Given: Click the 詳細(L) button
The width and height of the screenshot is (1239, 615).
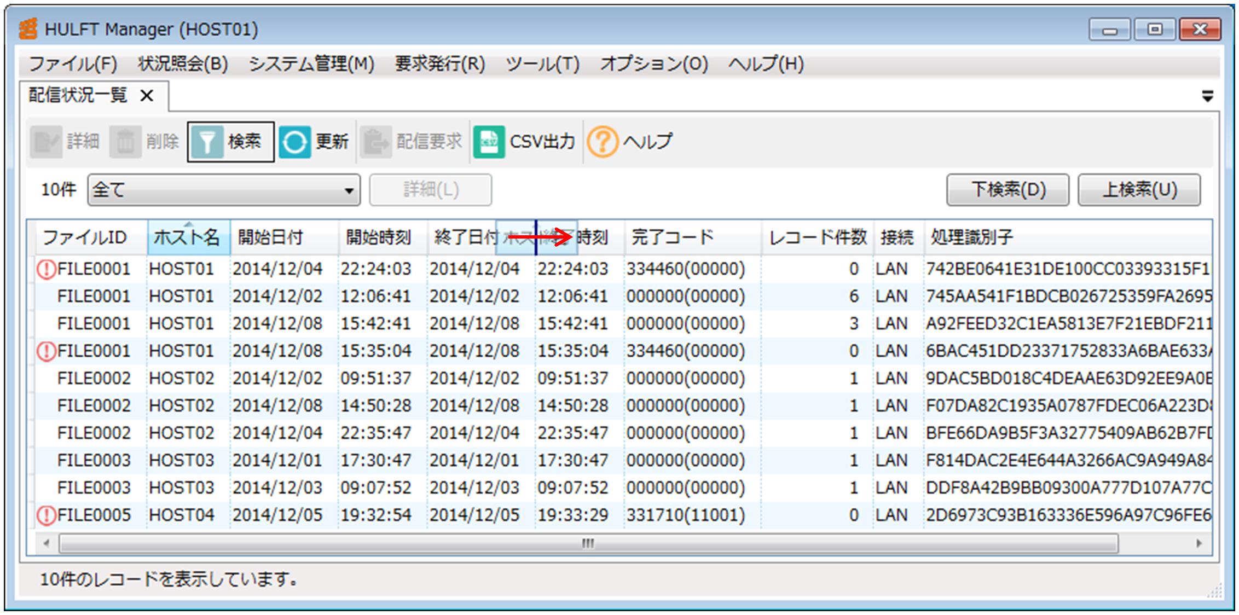Looking at the screenshot, I should [431, 190].
